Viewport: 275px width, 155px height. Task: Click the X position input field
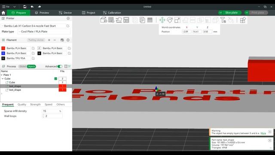[186, 31]
